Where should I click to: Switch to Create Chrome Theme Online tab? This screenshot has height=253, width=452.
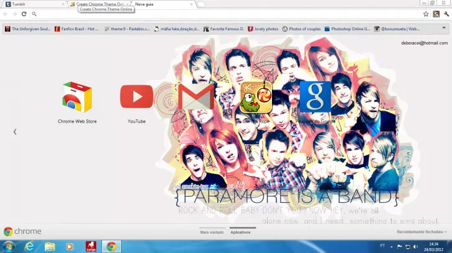99,4
